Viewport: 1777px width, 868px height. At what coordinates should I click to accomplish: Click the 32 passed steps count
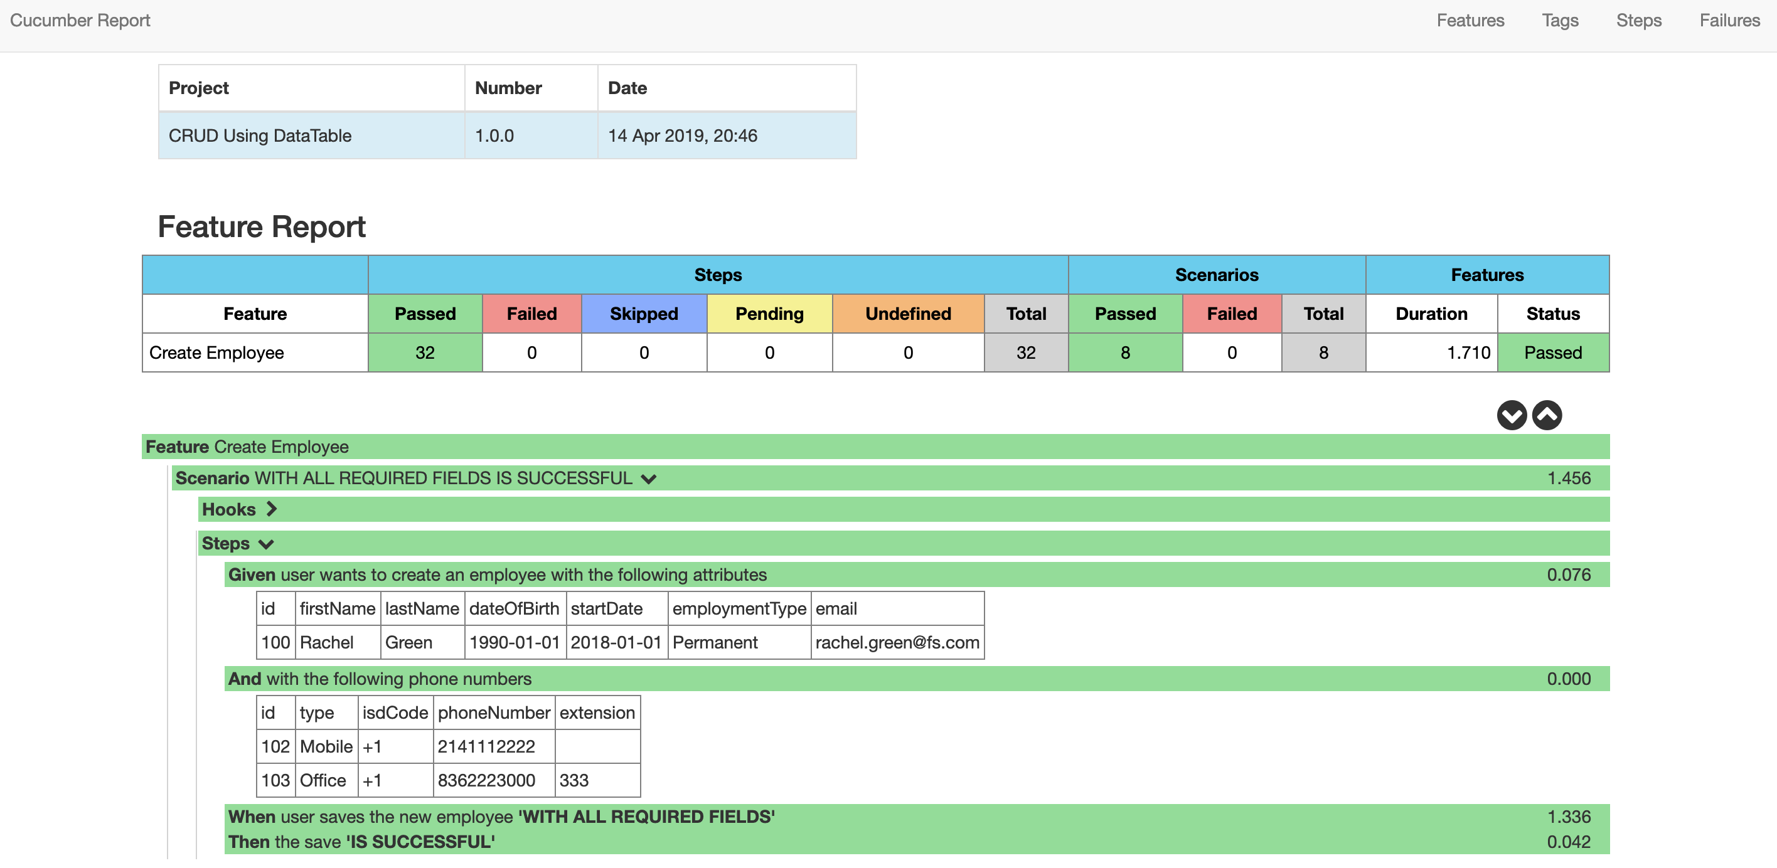pos(424,352)
